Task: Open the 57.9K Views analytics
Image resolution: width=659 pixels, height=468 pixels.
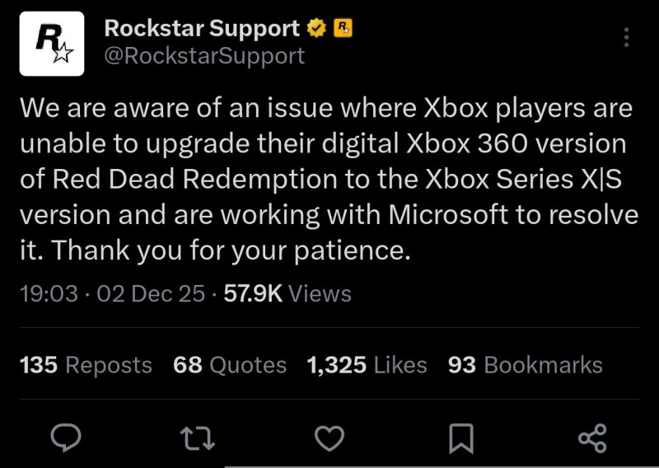Action: click(x=287, y=293)
